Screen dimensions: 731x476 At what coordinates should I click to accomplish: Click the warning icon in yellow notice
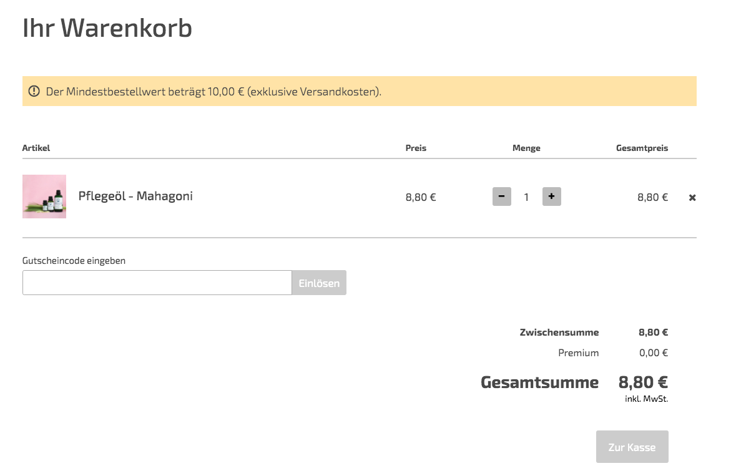point(34,91)
